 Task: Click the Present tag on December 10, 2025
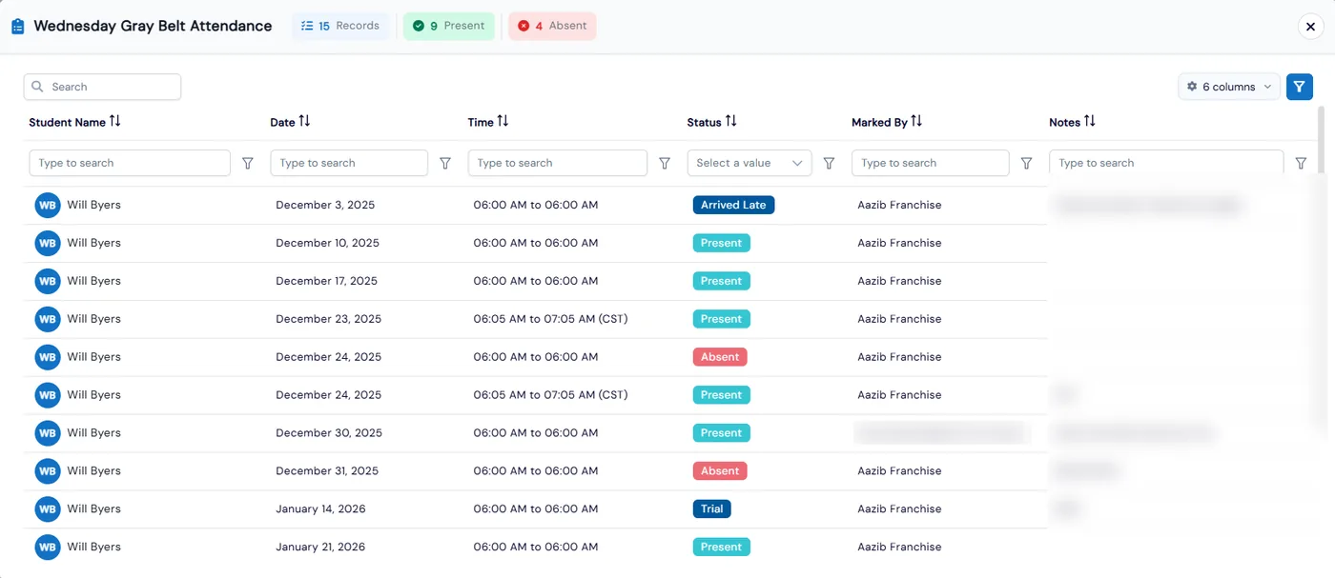pyautogui.click(x=722, y=243)
